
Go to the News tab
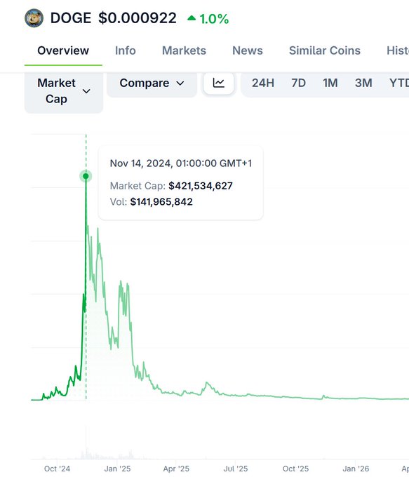click(248, 51)
